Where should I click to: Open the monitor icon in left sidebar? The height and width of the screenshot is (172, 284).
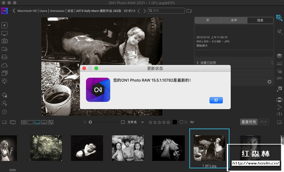click(4, 33)
